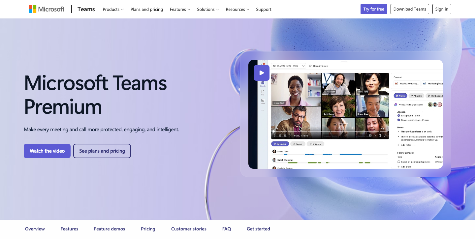Click the Microsoft logo in header

[x=47, y=9]
